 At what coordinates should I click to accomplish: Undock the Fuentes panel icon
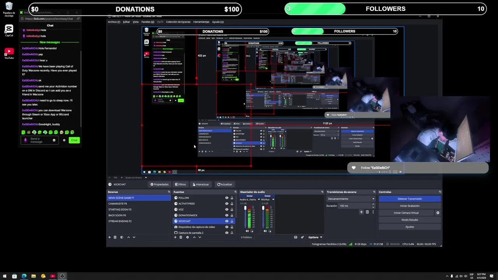click(235, 192)
